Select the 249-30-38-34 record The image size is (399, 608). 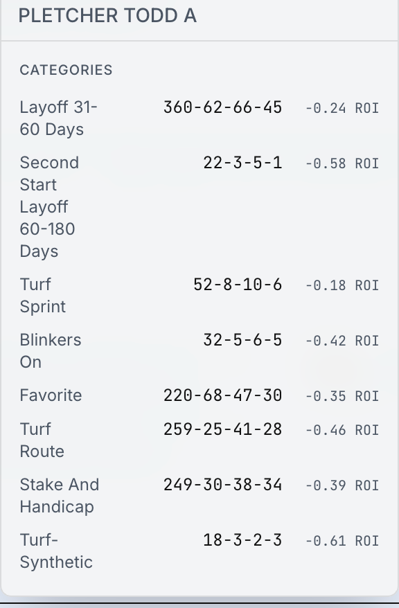coord(222,485)
